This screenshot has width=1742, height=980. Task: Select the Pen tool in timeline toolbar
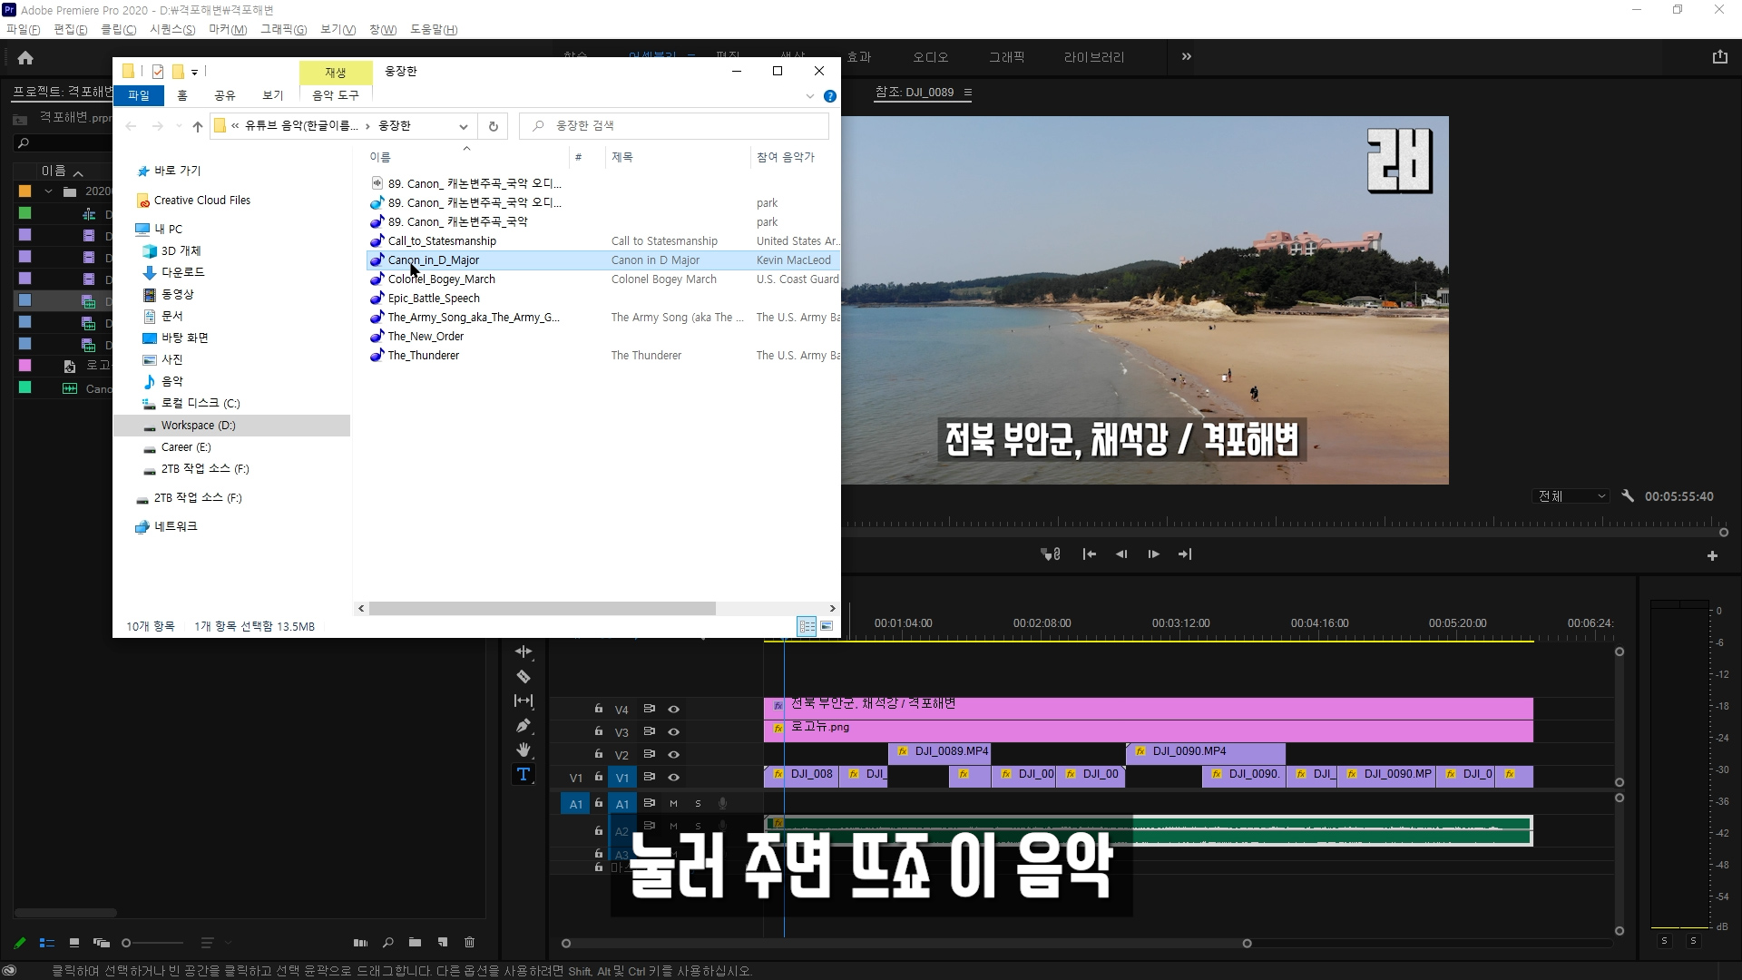pyautogui.click(x=524, y=726)
